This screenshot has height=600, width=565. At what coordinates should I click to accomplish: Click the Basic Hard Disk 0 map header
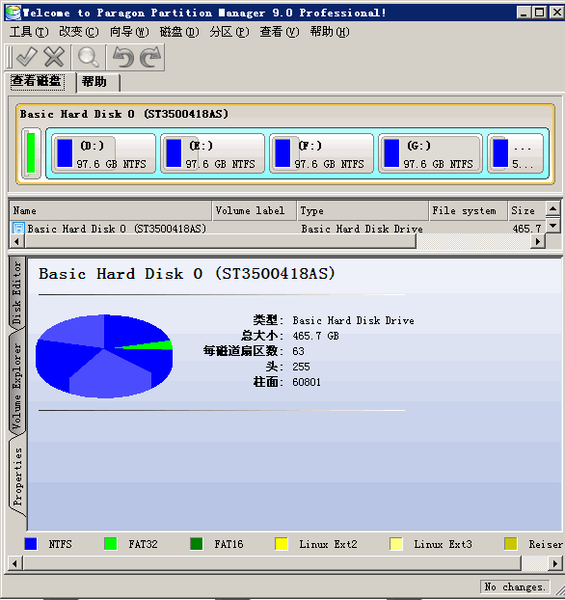[x=124, y=114]
